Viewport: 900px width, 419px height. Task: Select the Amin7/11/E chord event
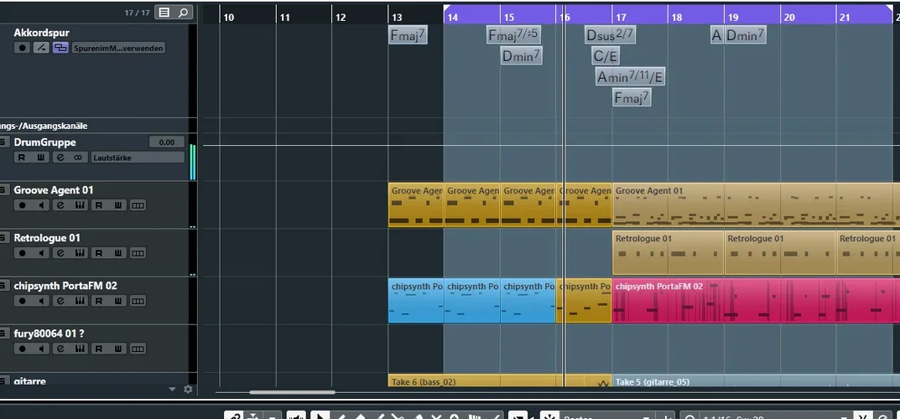(630, 77)
